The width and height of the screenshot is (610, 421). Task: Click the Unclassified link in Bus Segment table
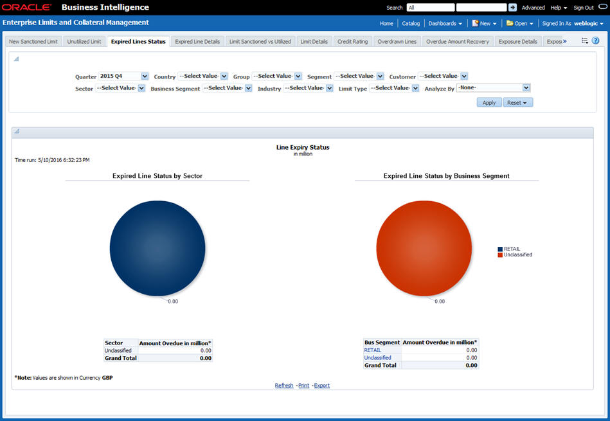click(377, 357)
